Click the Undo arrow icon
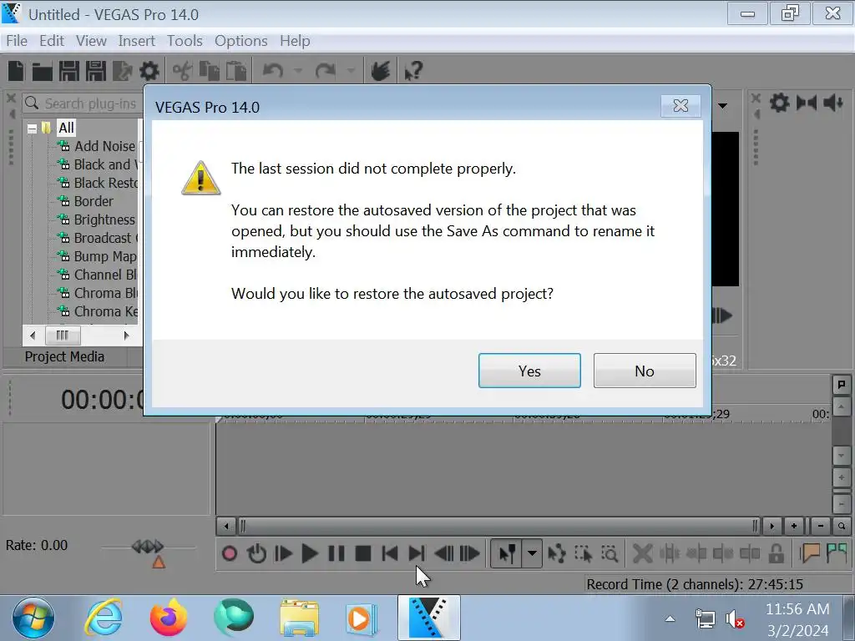This screenshot has width=855, height=641. click(273, 71)
